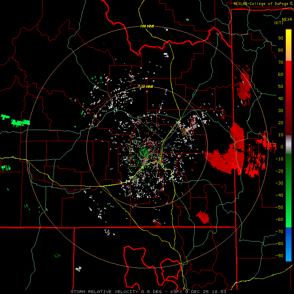Click the '50' value on the velocity scale

click(281, 87)
